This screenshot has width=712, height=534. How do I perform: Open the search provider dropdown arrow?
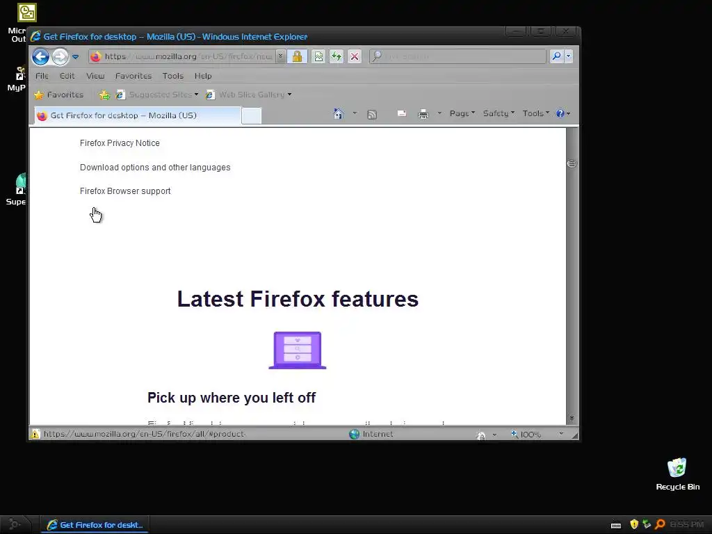click(x=568, y=56)
